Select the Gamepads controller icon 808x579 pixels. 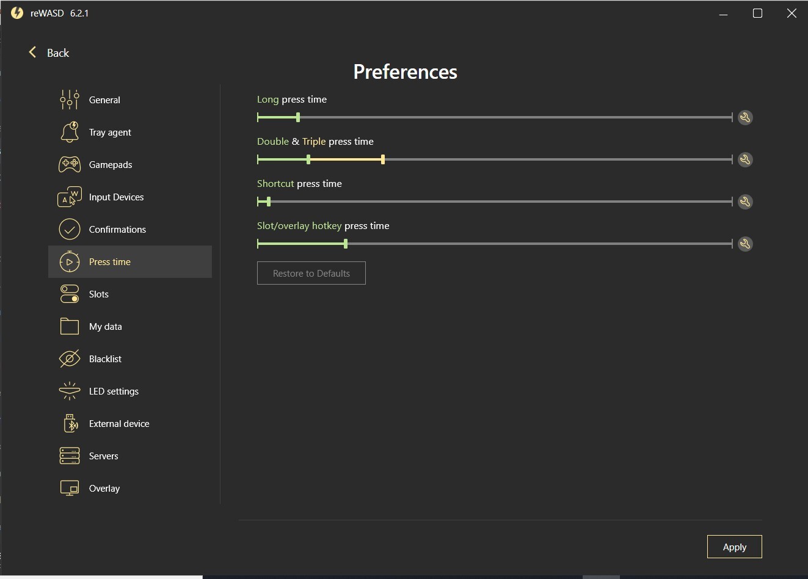(x=70, y=164)
